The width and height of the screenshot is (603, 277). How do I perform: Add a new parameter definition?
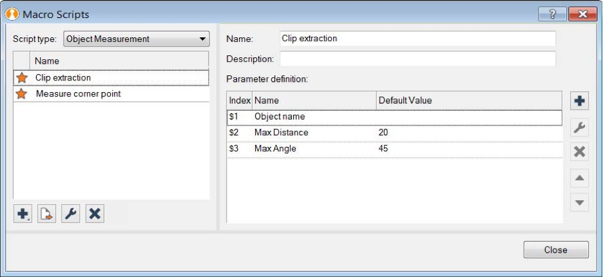click(x=579, y=101)
